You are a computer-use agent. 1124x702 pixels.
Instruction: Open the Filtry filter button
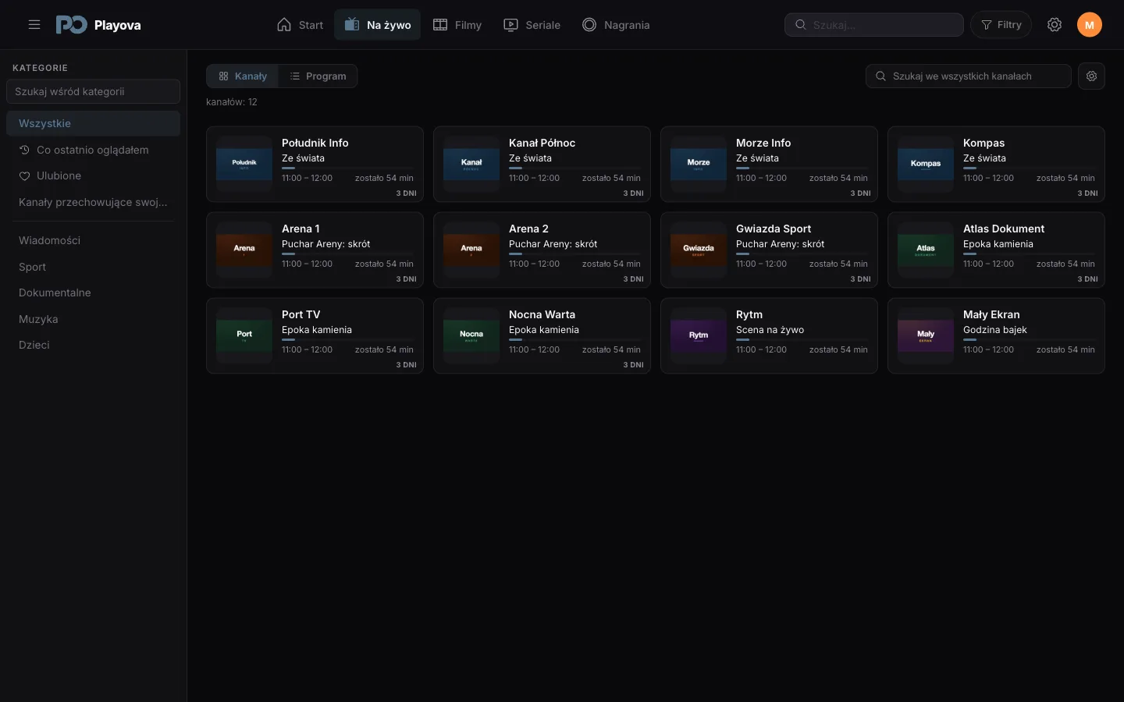click(x=1001, y=25)
